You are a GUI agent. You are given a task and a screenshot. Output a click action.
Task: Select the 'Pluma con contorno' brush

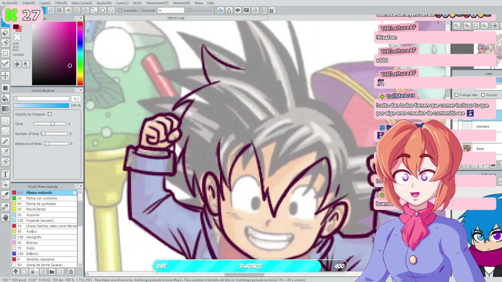[45, 198]
